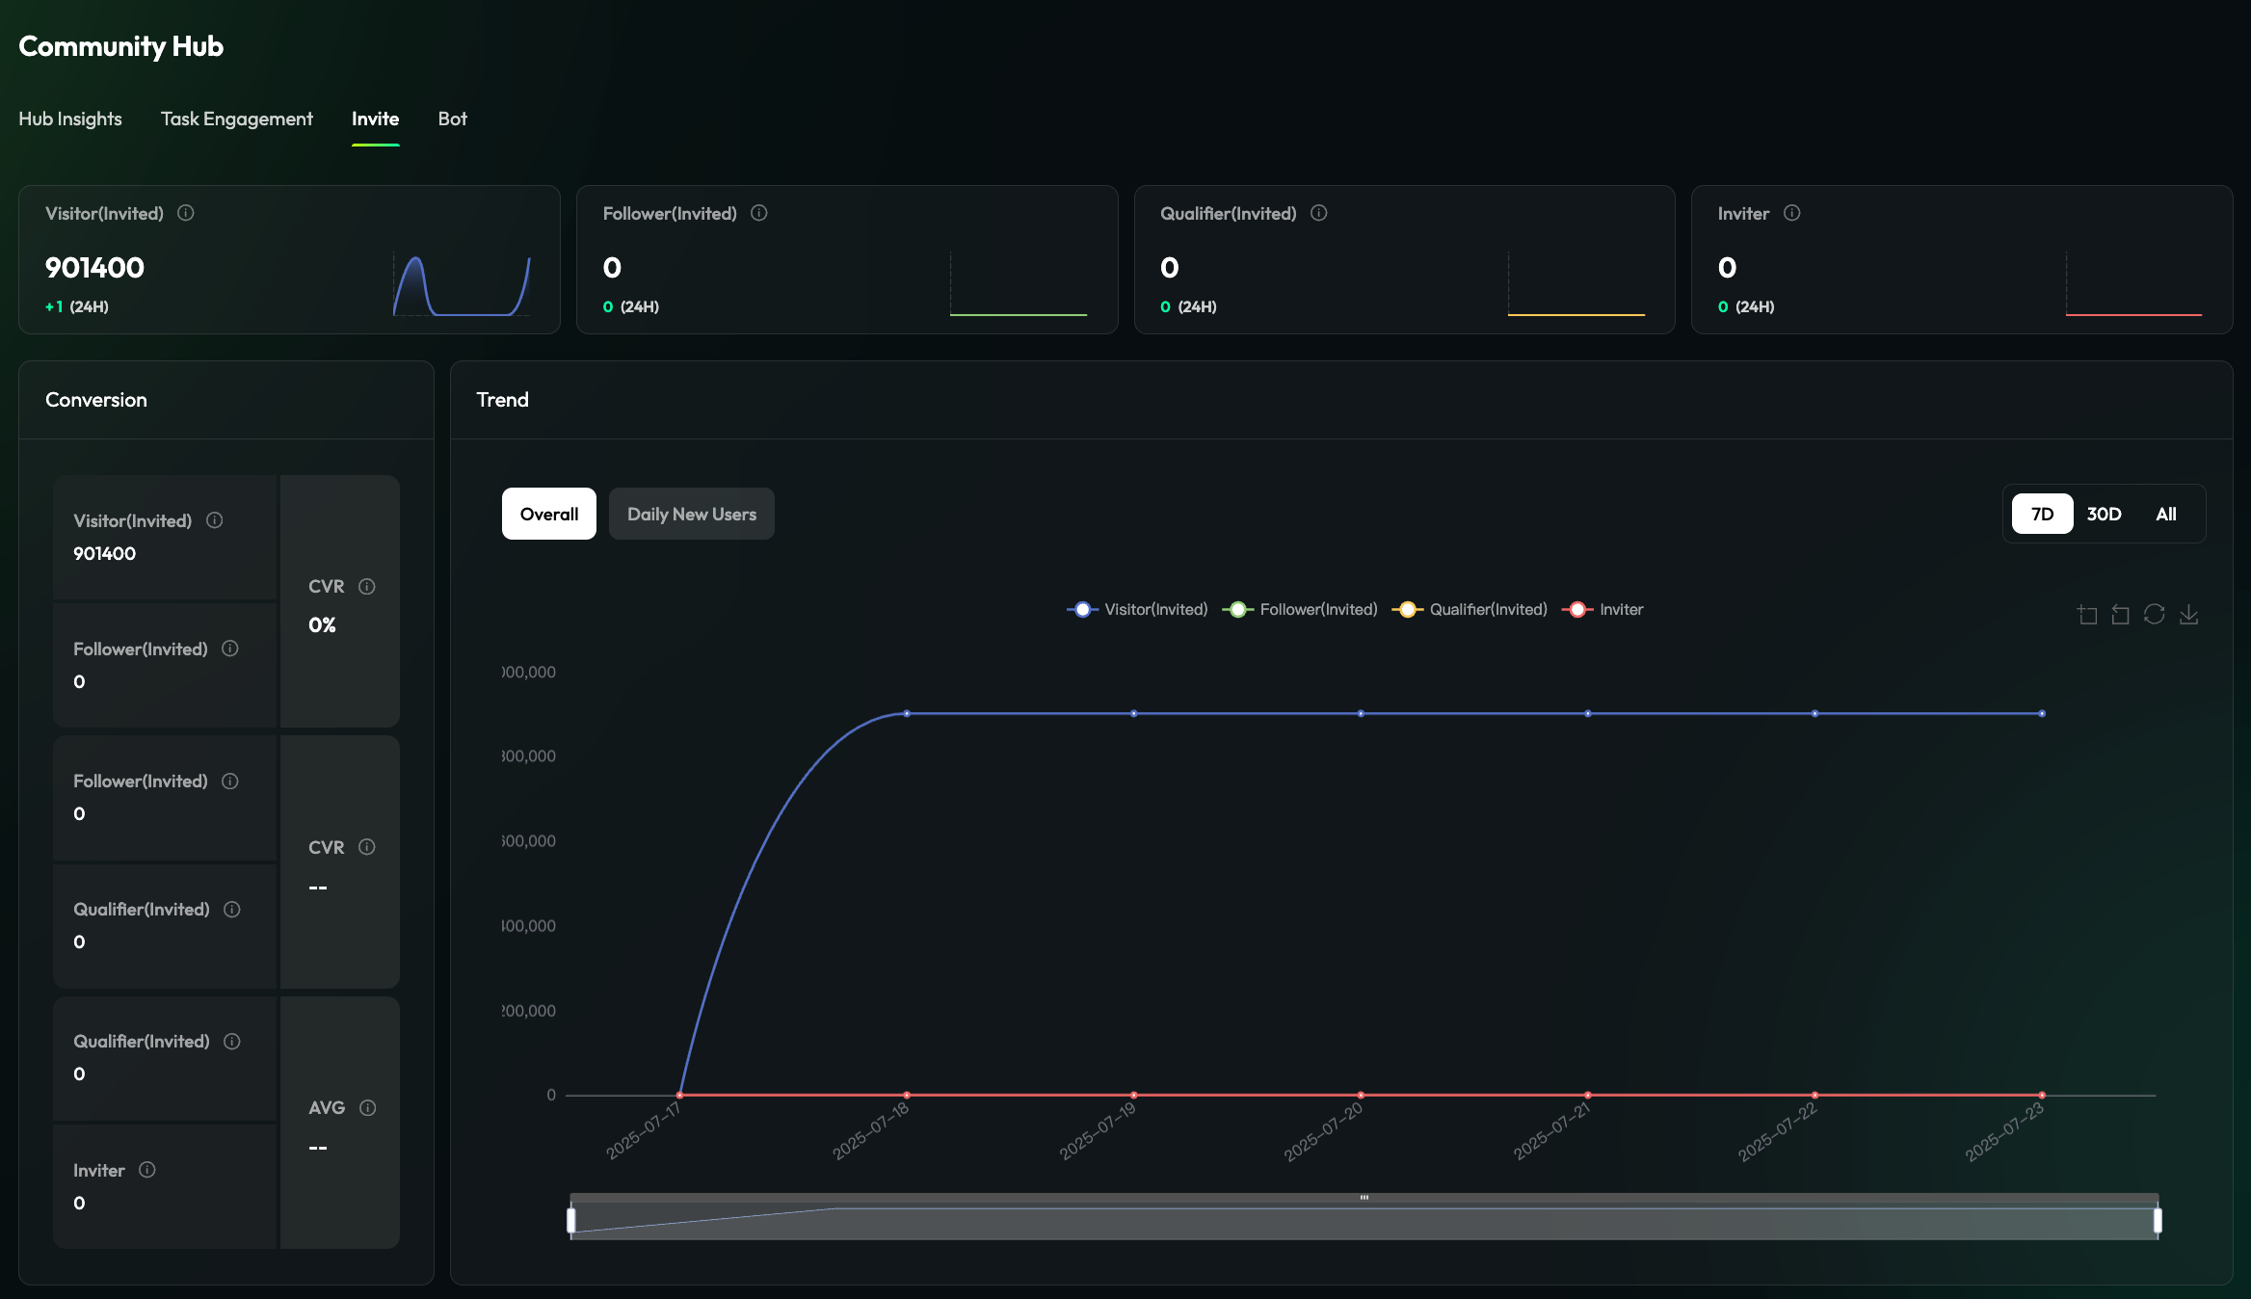This screenshot has height=1299, width=2251.
Task: Select the All time range option
Action: click(2165, 514)
